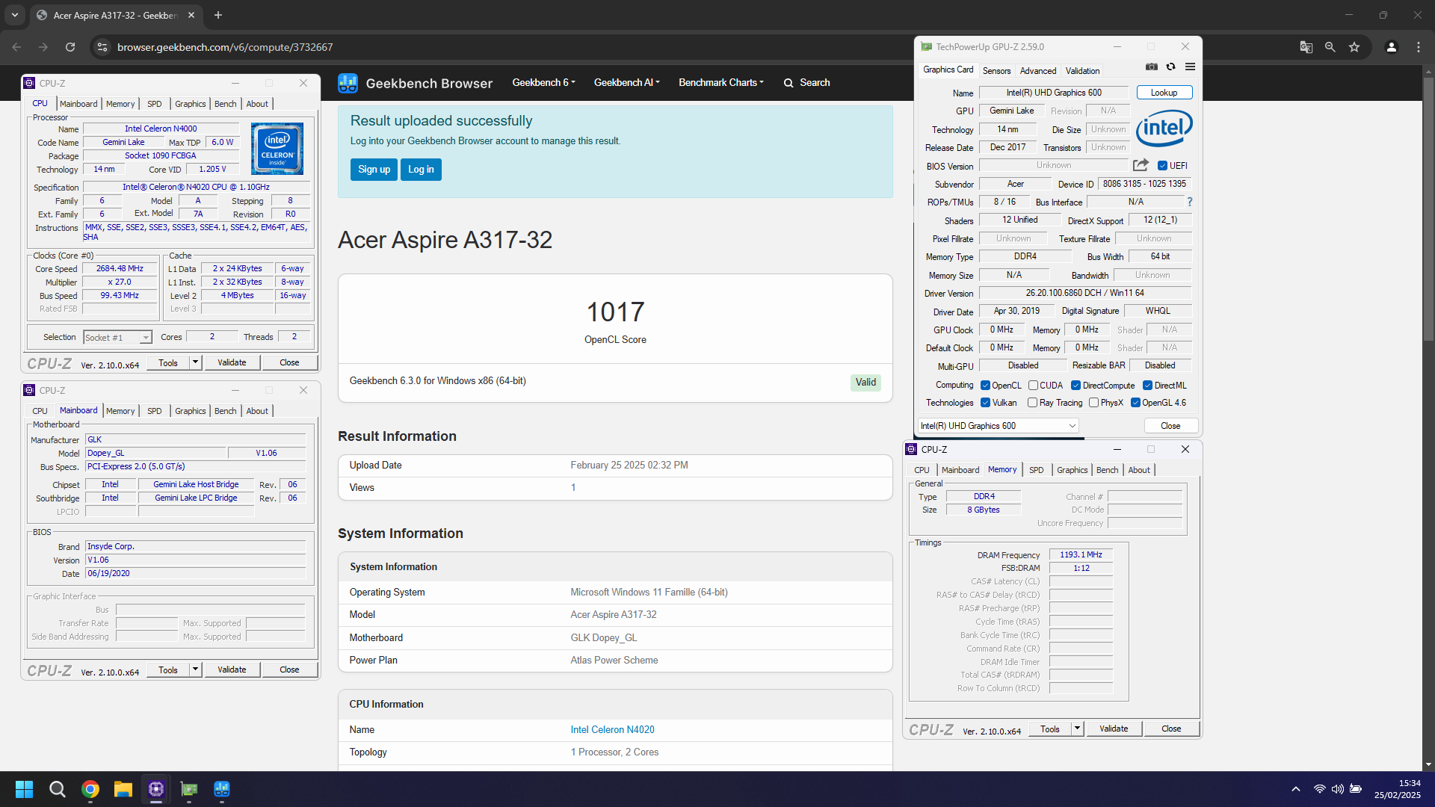
Task: Go back with browser back arrow
Action: [x=16, y=47]
